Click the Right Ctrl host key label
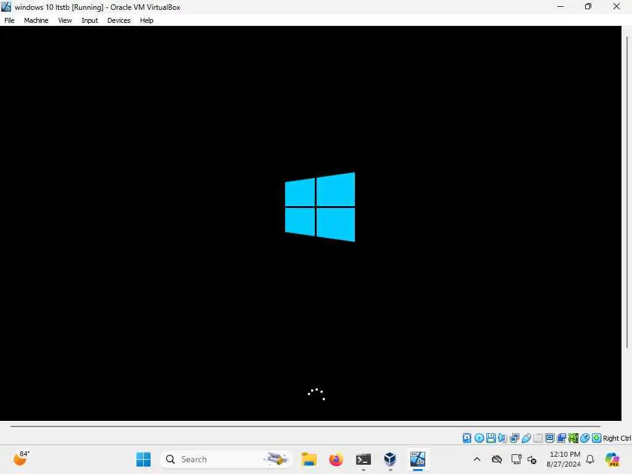The image size is (632, 474). tap(617, 438)
